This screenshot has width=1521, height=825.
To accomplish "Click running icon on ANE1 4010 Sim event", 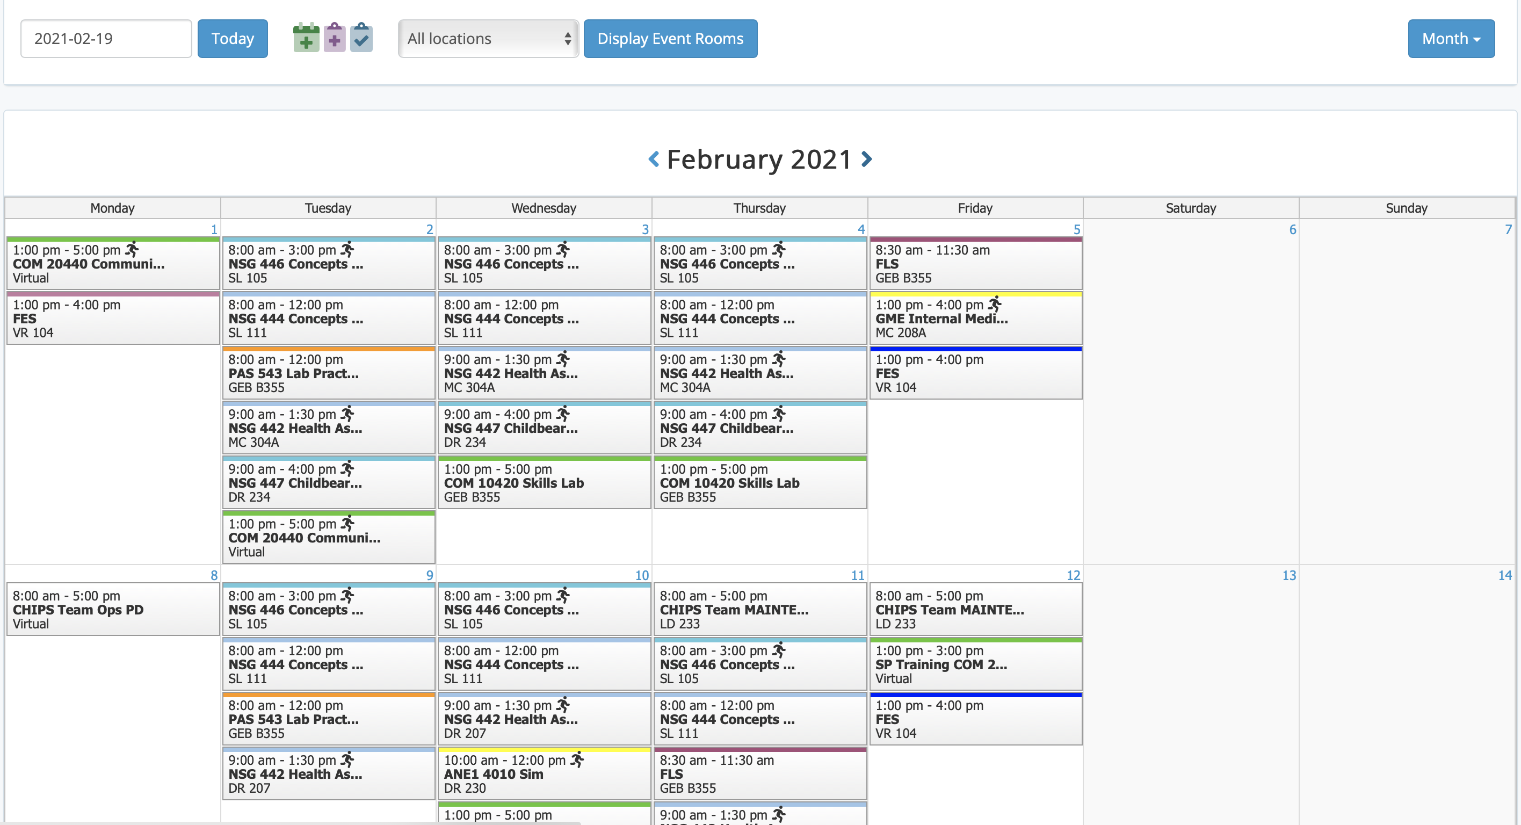I will click(x=577, y=759).
